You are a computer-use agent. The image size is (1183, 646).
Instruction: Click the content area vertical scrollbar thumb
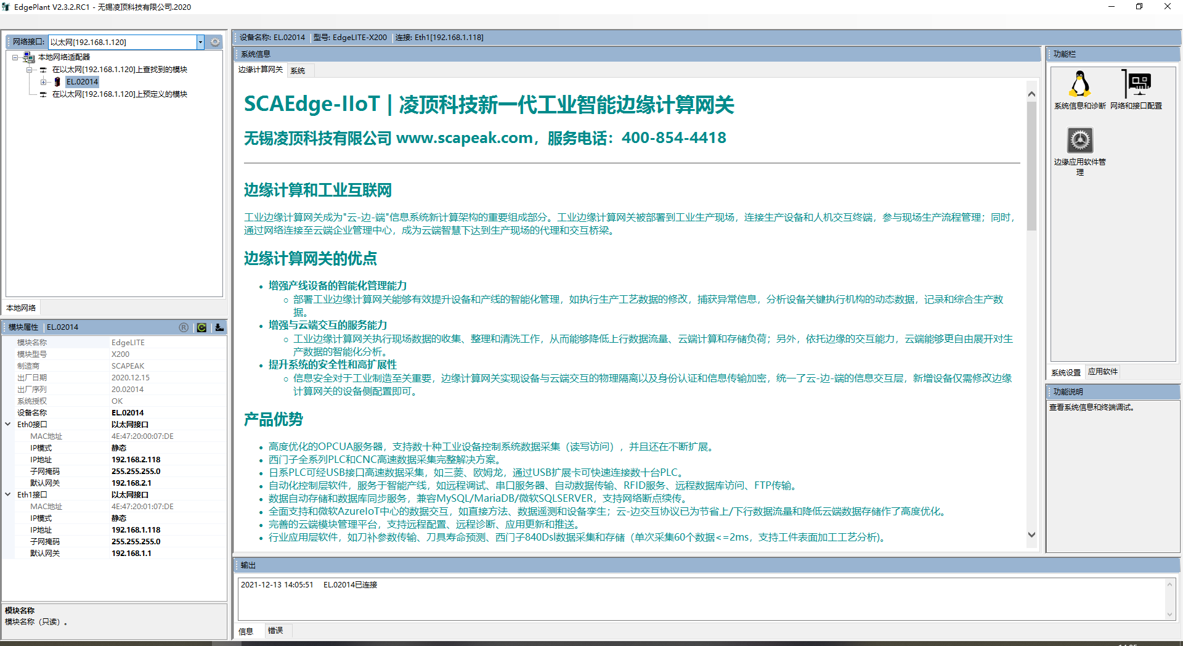(1031, 166)
